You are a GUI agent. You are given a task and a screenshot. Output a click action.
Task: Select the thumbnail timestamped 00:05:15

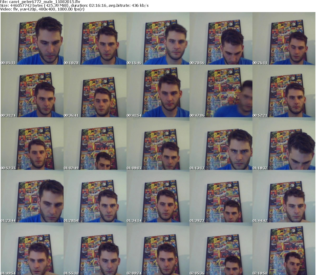click(x=32, y=38)
